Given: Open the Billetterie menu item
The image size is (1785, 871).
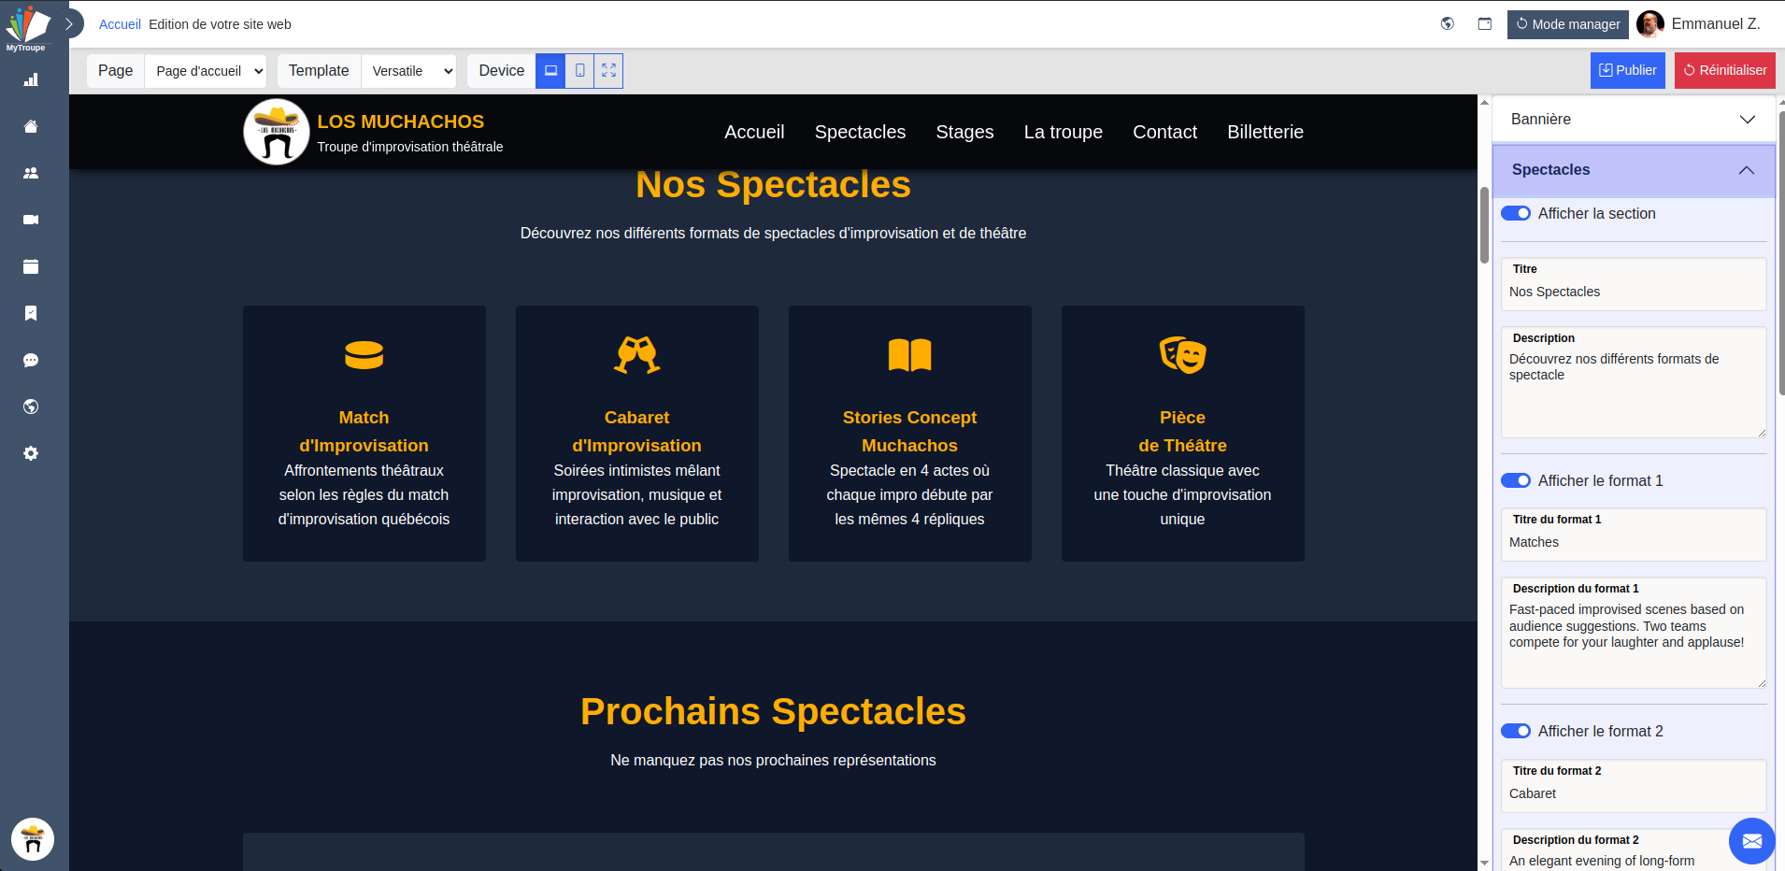Looking at the screenshot, I should [1264, 132].
